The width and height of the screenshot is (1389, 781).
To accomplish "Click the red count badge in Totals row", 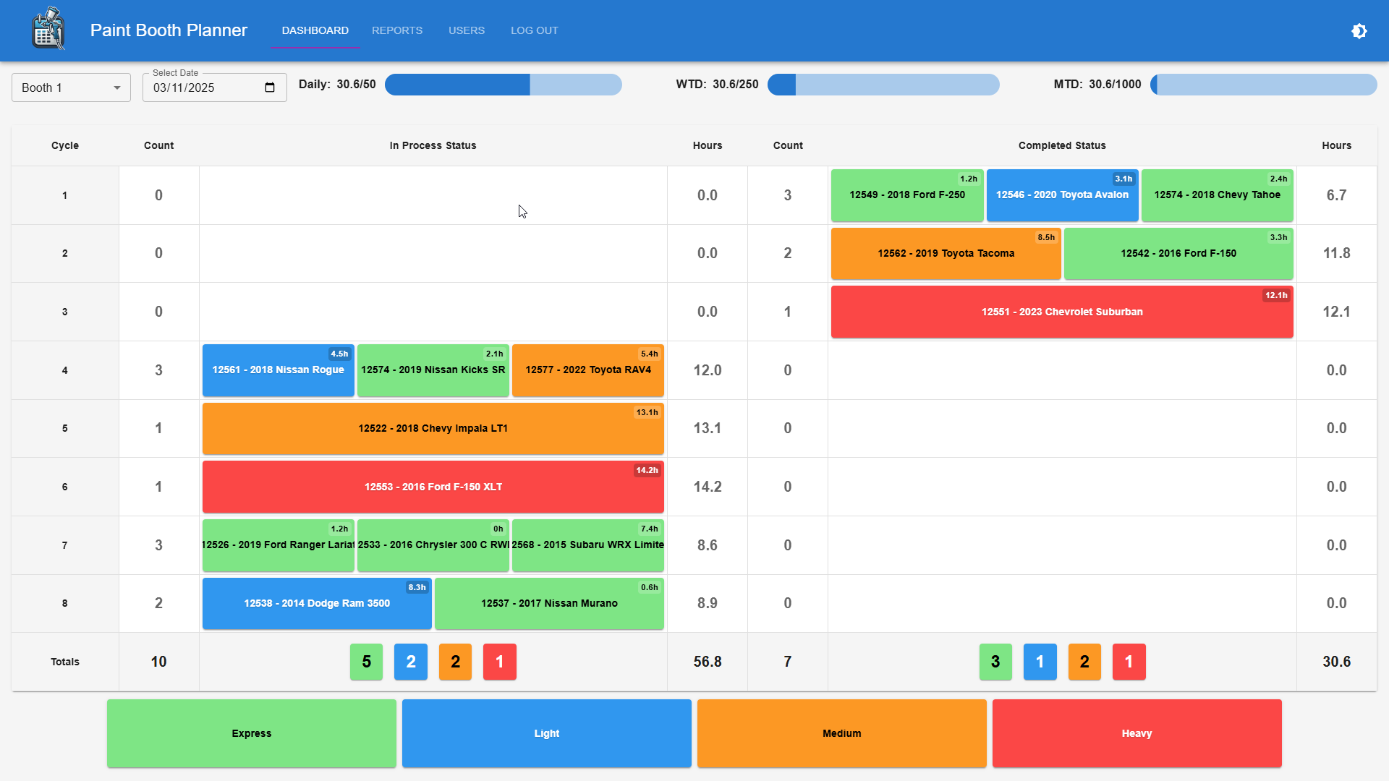I will pyautogui.click(x=499, y=661).
